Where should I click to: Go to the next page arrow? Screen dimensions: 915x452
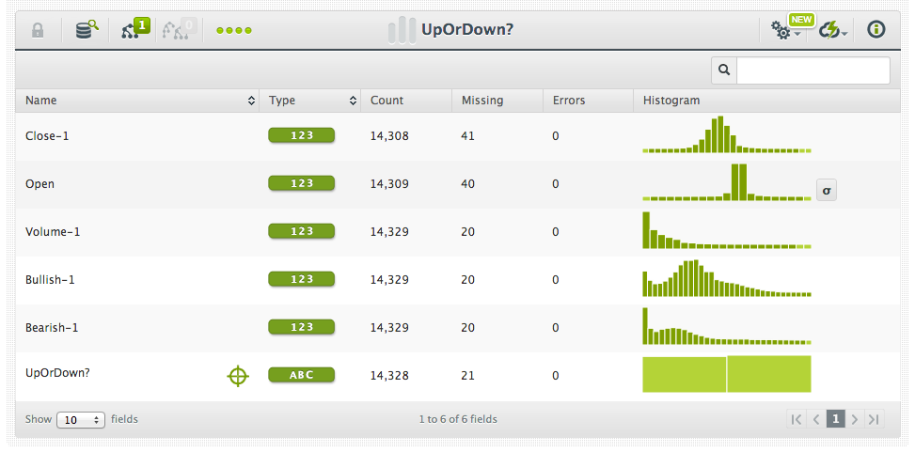pyautogui.click(x=855, y=419)
